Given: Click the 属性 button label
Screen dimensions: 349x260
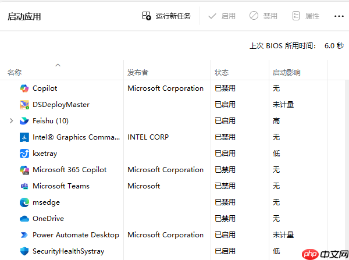Looking at the screenshot, I should pos(312,16).
